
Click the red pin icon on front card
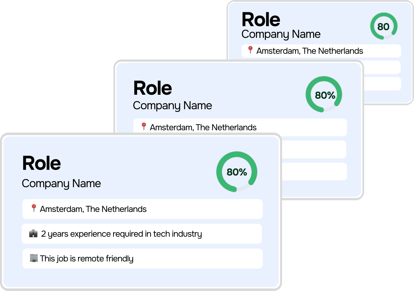point(34,208)
